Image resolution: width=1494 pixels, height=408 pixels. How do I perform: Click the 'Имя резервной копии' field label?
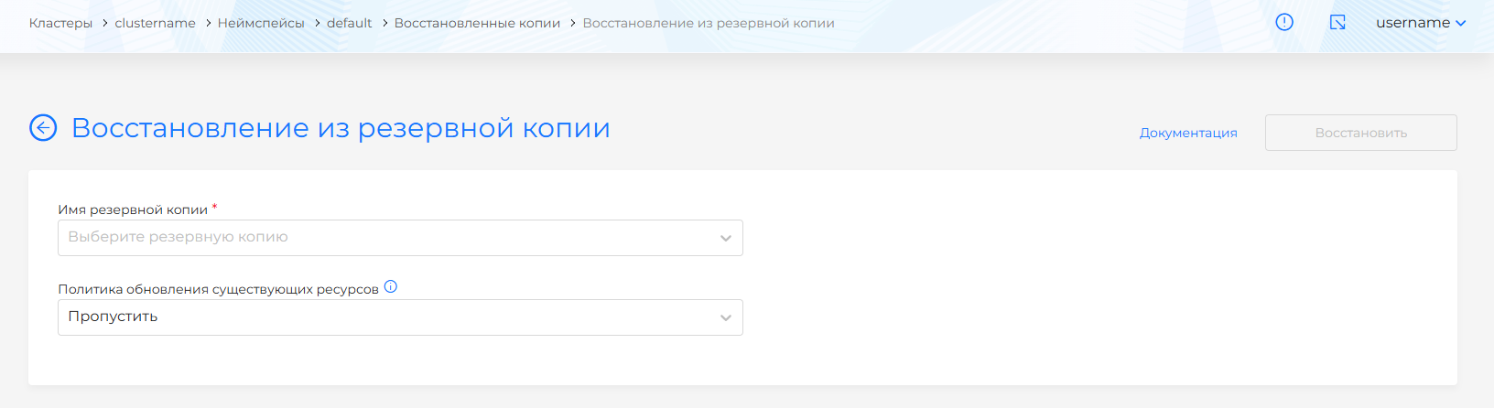(x=133, y=209)
